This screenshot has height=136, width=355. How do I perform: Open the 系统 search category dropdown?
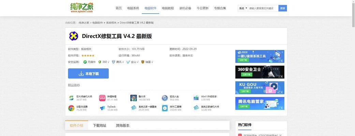243,8
